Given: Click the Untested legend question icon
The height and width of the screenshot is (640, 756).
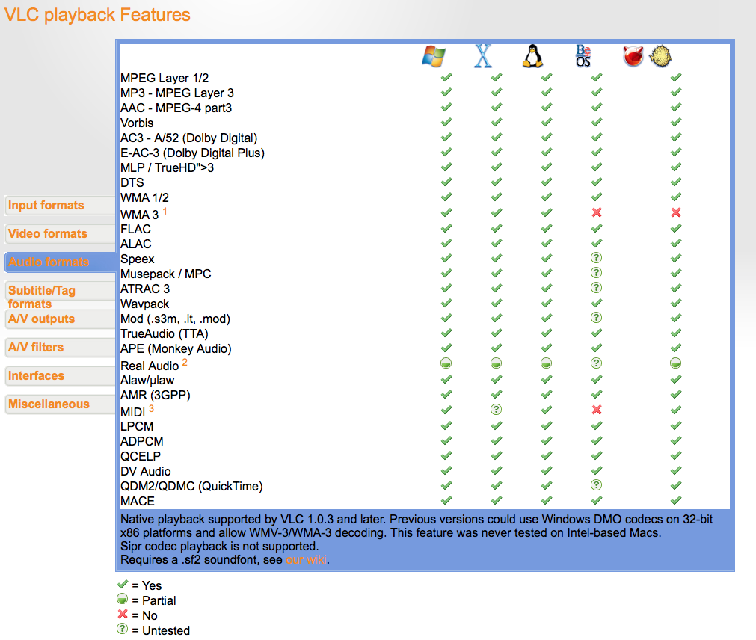Looking at the screenshot, I should point(123,629).
